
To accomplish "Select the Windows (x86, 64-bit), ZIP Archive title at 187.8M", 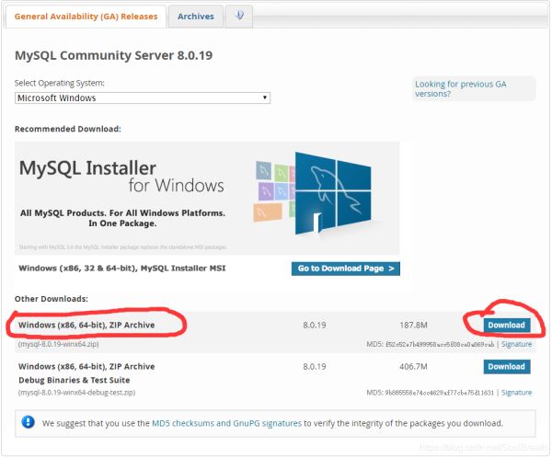I will point(86,325).
